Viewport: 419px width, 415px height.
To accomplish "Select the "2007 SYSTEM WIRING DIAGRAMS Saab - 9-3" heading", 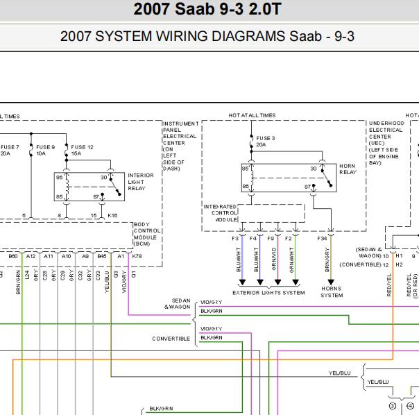I will click(207, 36).
